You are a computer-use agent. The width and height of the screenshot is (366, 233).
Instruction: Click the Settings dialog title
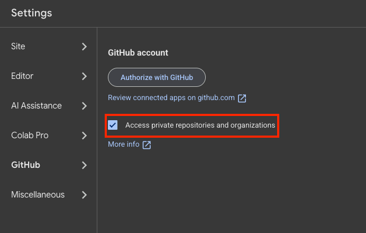tap(32, 13)
